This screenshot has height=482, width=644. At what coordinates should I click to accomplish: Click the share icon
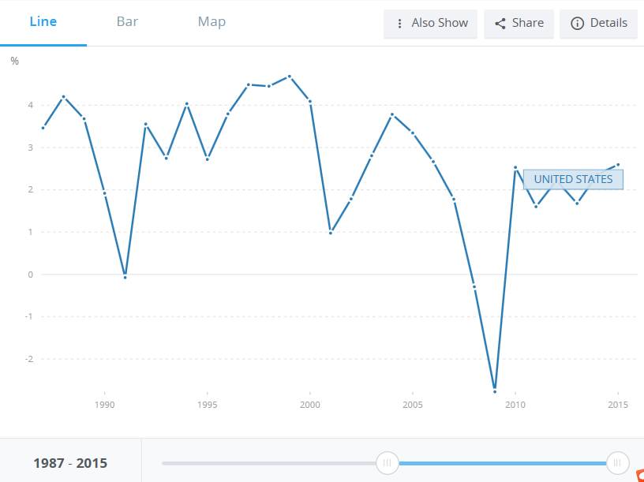(x=500, y=24)
